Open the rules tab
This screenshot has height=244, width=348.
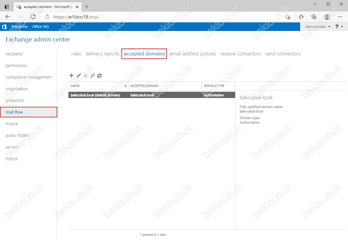click(76, 54)
